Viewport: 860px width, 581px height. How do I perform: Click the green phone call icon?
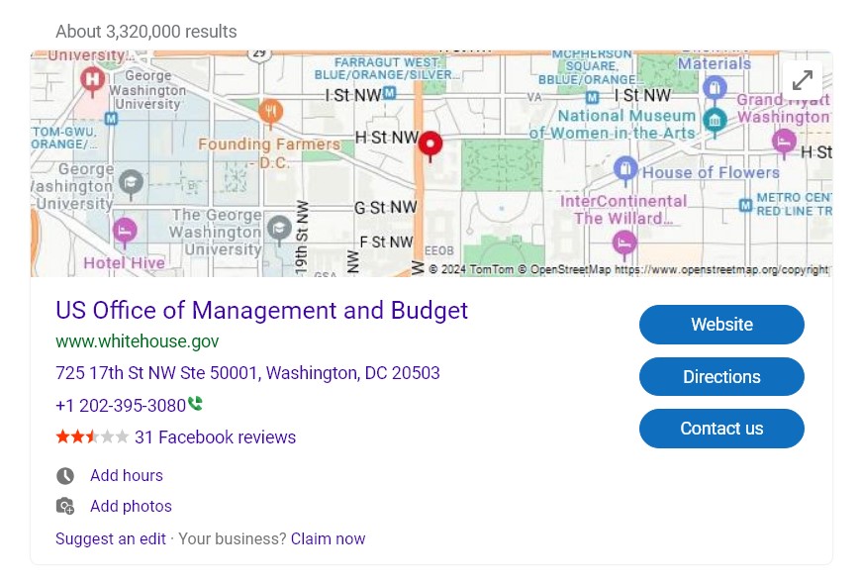click(x=195, y=404)
